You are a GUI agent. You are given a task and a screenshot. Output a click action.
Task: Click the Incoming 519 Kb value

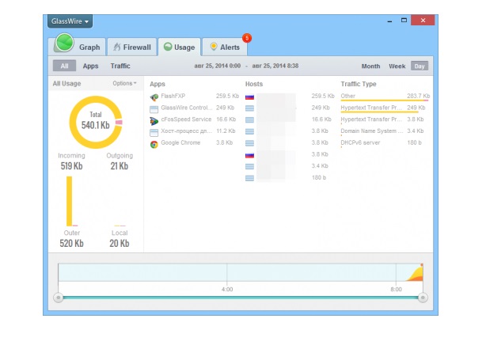71,166
